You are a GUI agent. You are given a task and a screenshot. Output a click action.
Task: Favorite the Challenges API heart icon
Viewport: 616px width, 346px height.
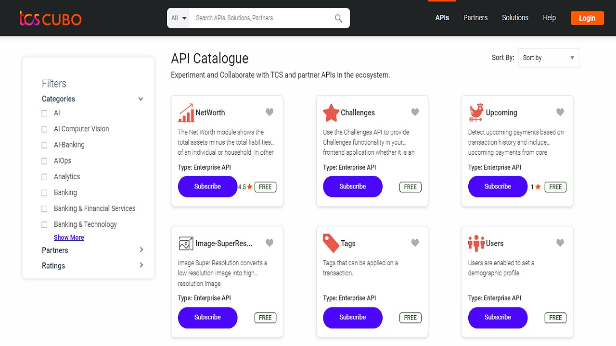click(415, 112)
